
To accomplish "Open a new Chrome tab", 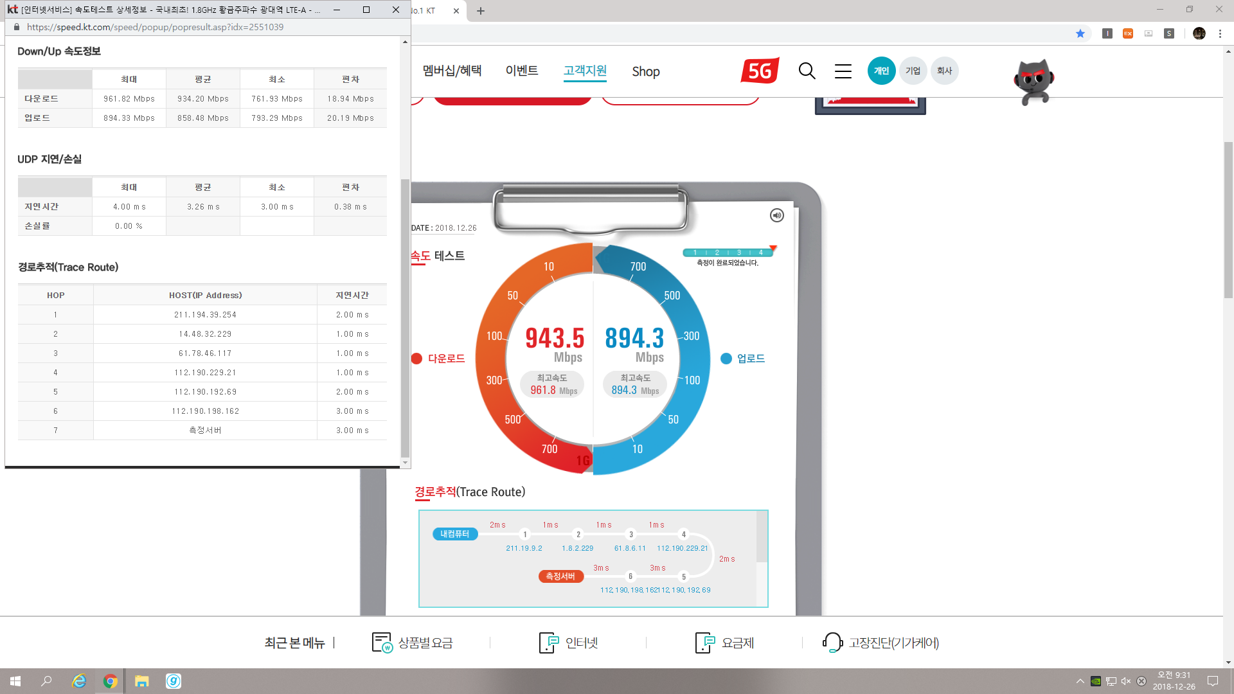I will (x=481, y=11).
